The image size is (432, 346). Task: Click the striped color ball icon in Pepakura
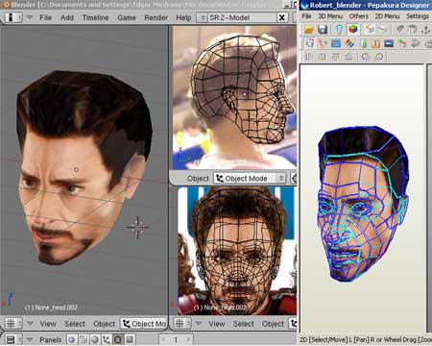point(349,43)
